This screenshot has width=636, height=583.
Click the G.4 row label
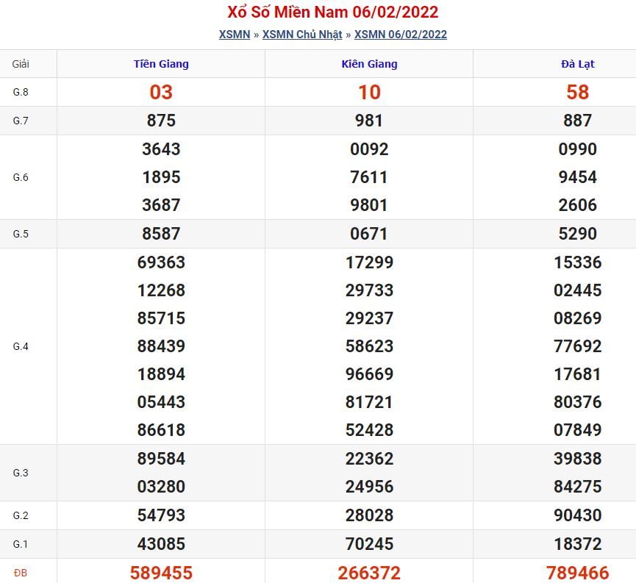pos(21,346)
